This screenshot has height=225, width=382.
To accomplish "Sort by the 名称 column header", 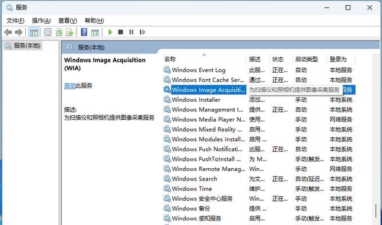I will point(170,59).
